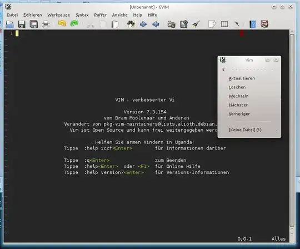The image size is (300, 249).
Task: Click the Find Previous left arrow
Action: (x=156, y=24)
